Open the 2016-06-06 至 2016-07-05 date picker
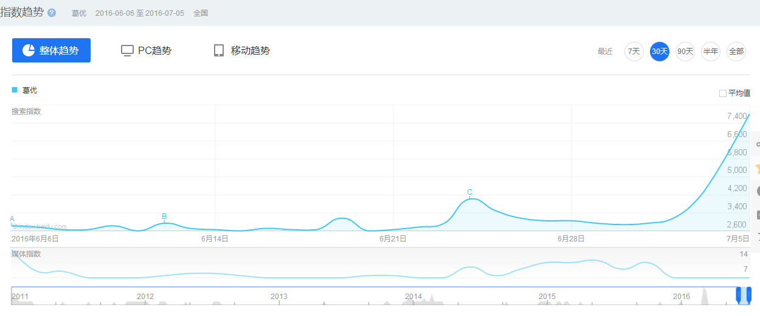 tap(139, 13)
